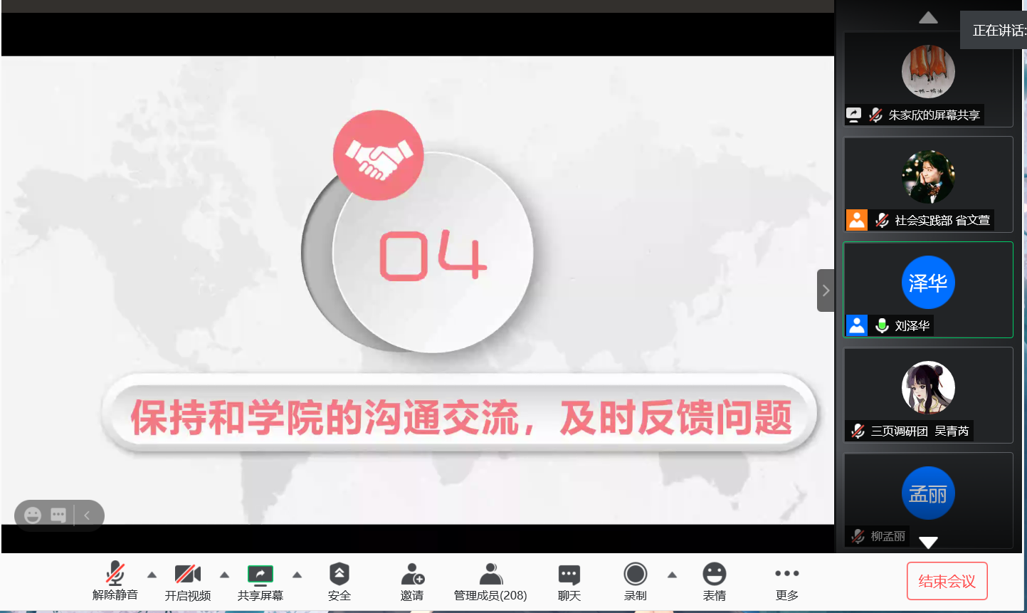Expand audio options arrow beside 解除静音
This screenshot has width=1027, height=613.
(x=152, y=575)
